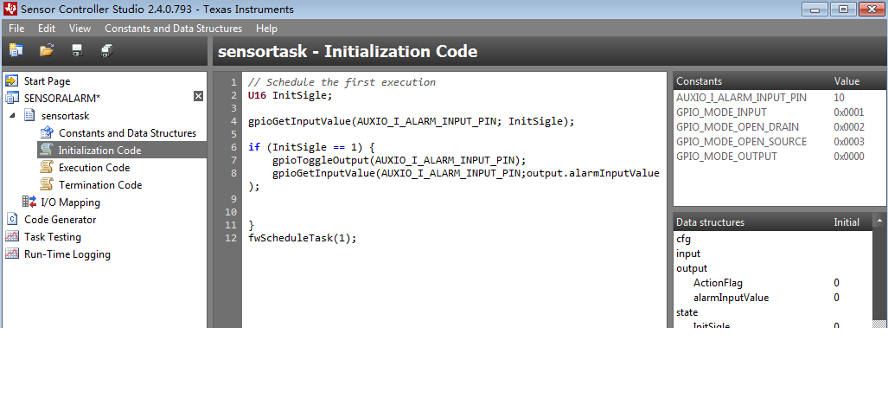Screen dimensions: 888x398
Task: Click the Save Project floppy icon
Action: tap(77, 51)
